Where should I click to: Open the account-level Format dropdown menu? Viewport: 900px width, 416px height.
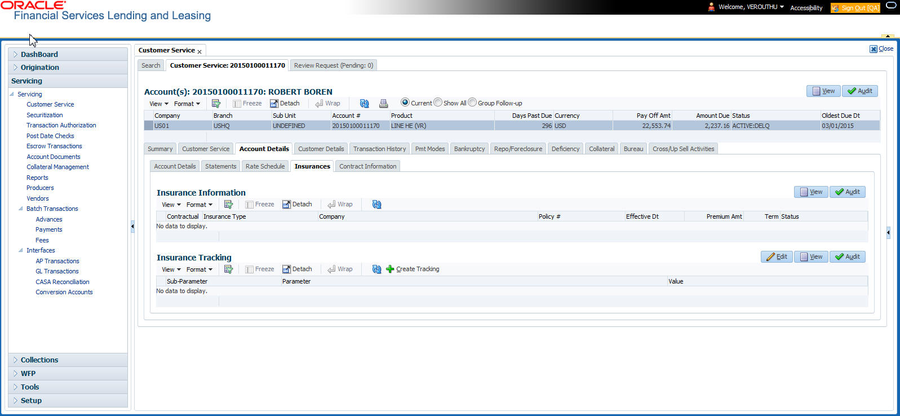187,104
